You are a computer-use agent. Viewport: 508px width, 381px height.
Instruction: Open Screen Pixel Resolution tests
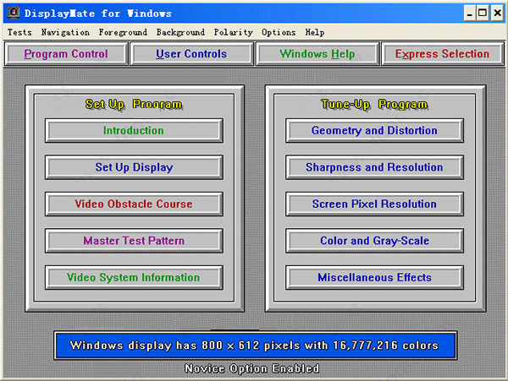click(374, 204)
